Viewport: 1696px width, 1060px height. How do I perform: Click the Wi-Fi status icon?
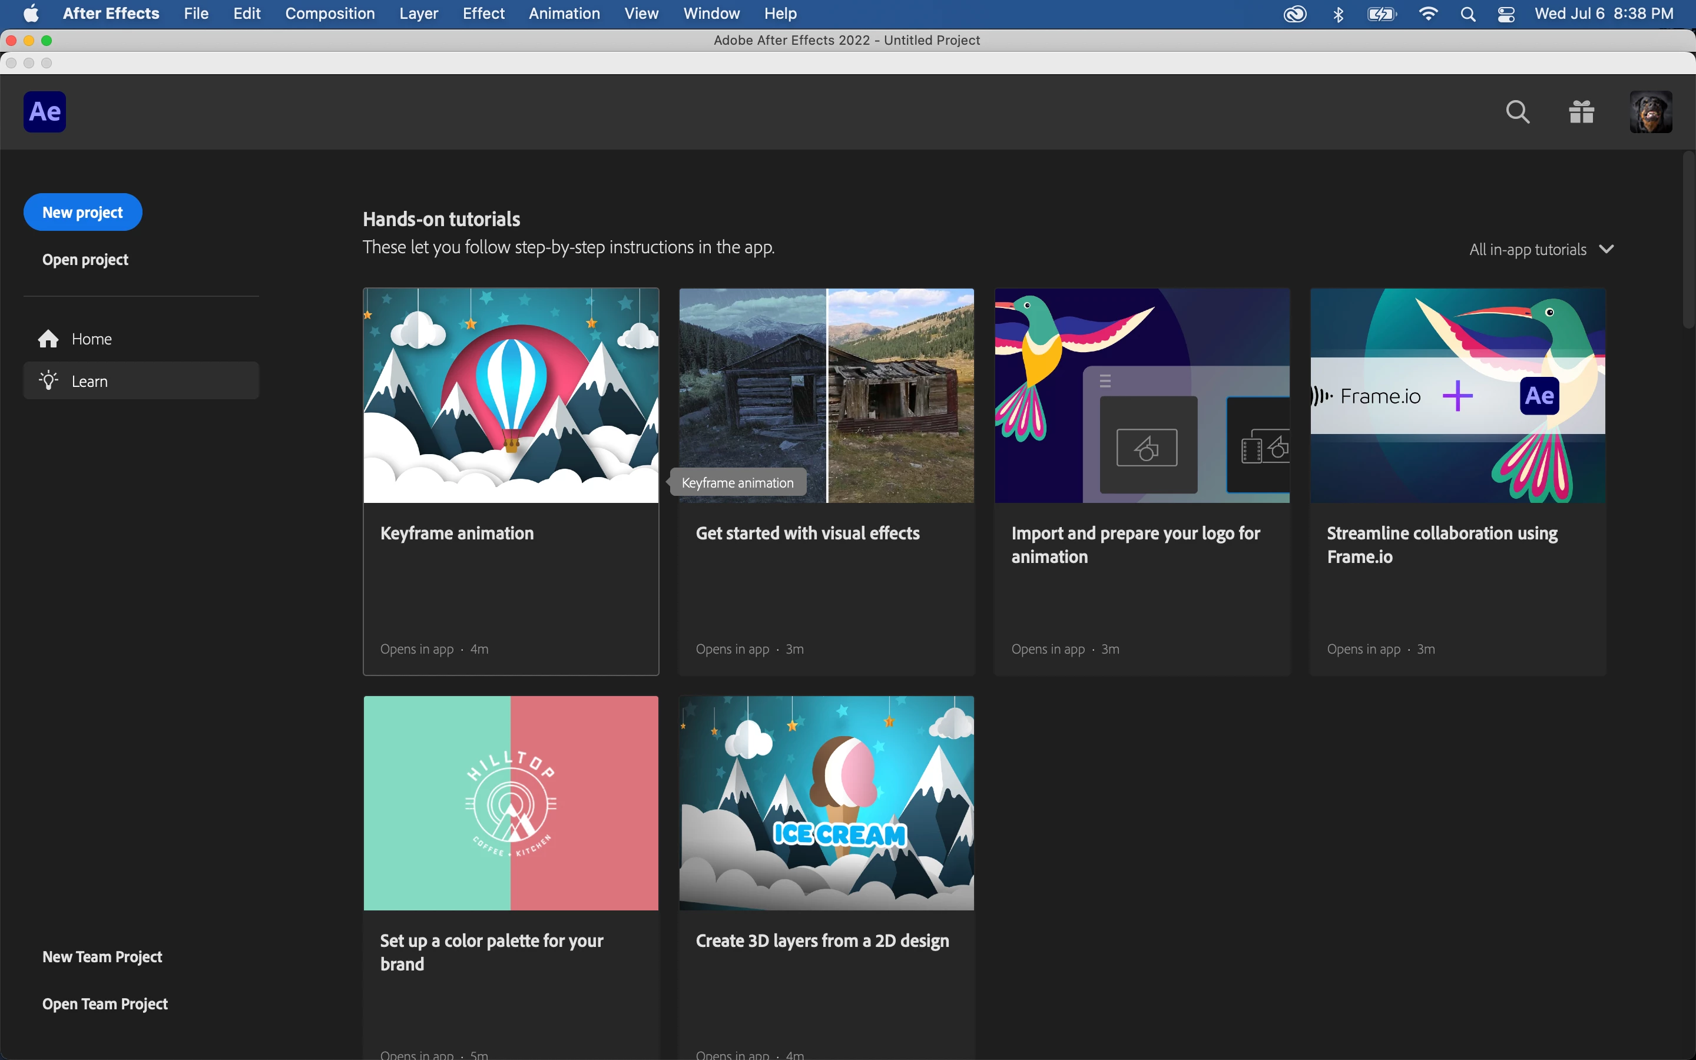pyautogui.click(x=1427, y=14)
